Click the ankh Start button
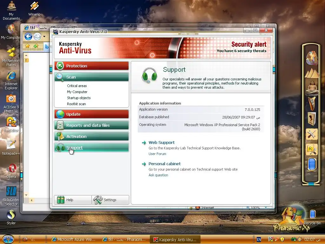The width and height of the screenshot is (325, 244). click(x=8, y=239)
